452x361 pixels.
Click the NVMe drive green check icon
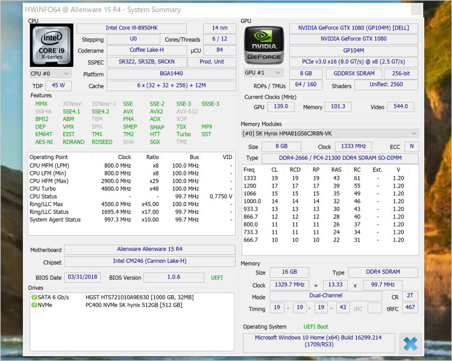(x=34, y=305)
